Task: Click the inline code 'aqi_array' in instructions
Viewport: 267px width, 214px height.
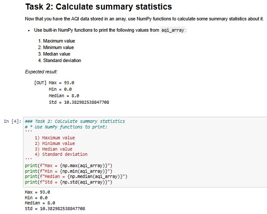Action: point(173,30)
